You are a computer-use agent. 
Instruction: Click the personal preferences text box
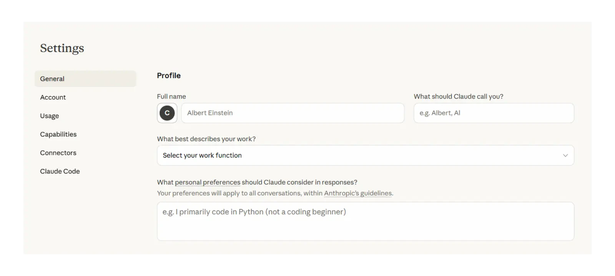pos(365,221)
